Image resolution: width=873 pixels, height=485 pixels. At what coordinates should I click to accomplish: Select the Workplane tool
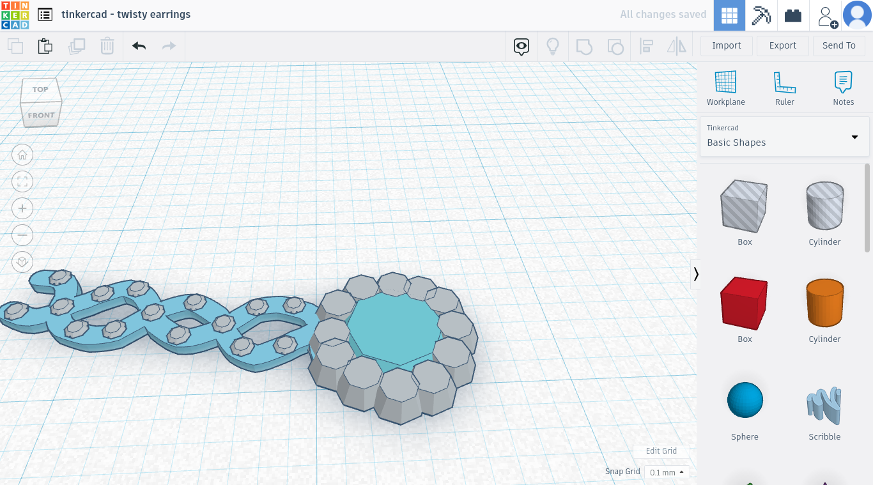click(x=726, y=88)
